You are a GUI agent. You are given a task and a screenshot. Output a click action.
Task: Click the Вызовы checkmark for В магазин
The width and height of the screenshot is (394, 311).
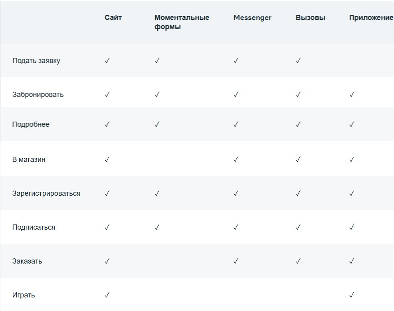click(x=298, y=159)
